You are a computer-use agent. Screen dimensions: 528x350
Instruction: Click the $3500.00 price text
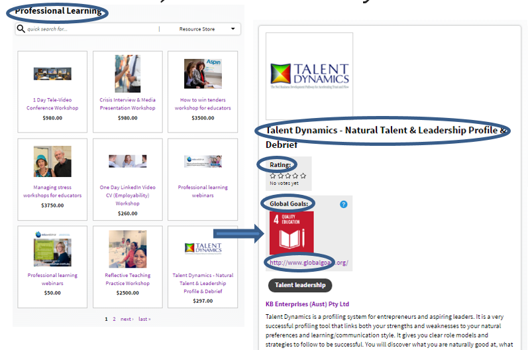click(203, 118)
